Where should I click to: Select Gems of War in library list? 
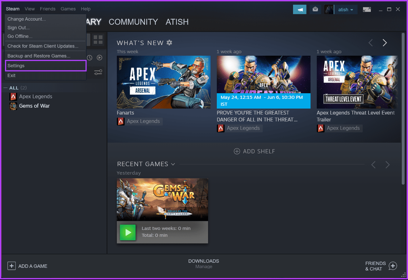point(34,106)
